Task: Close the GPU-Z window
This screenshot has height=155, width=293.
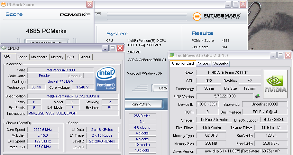Action: click(288, 55)
